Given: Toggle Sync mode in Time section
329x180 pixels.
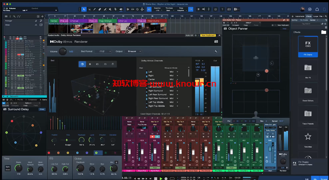Looking at the screenshot, I should (8, 167).
